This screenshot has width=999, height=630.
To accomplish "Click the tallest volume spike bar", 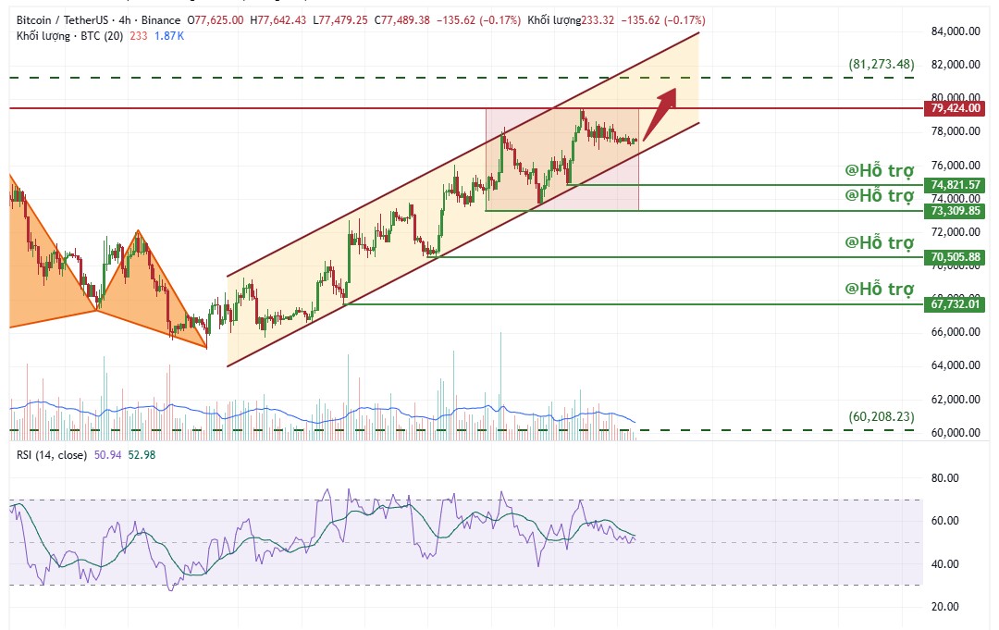I will click(500, 386).
